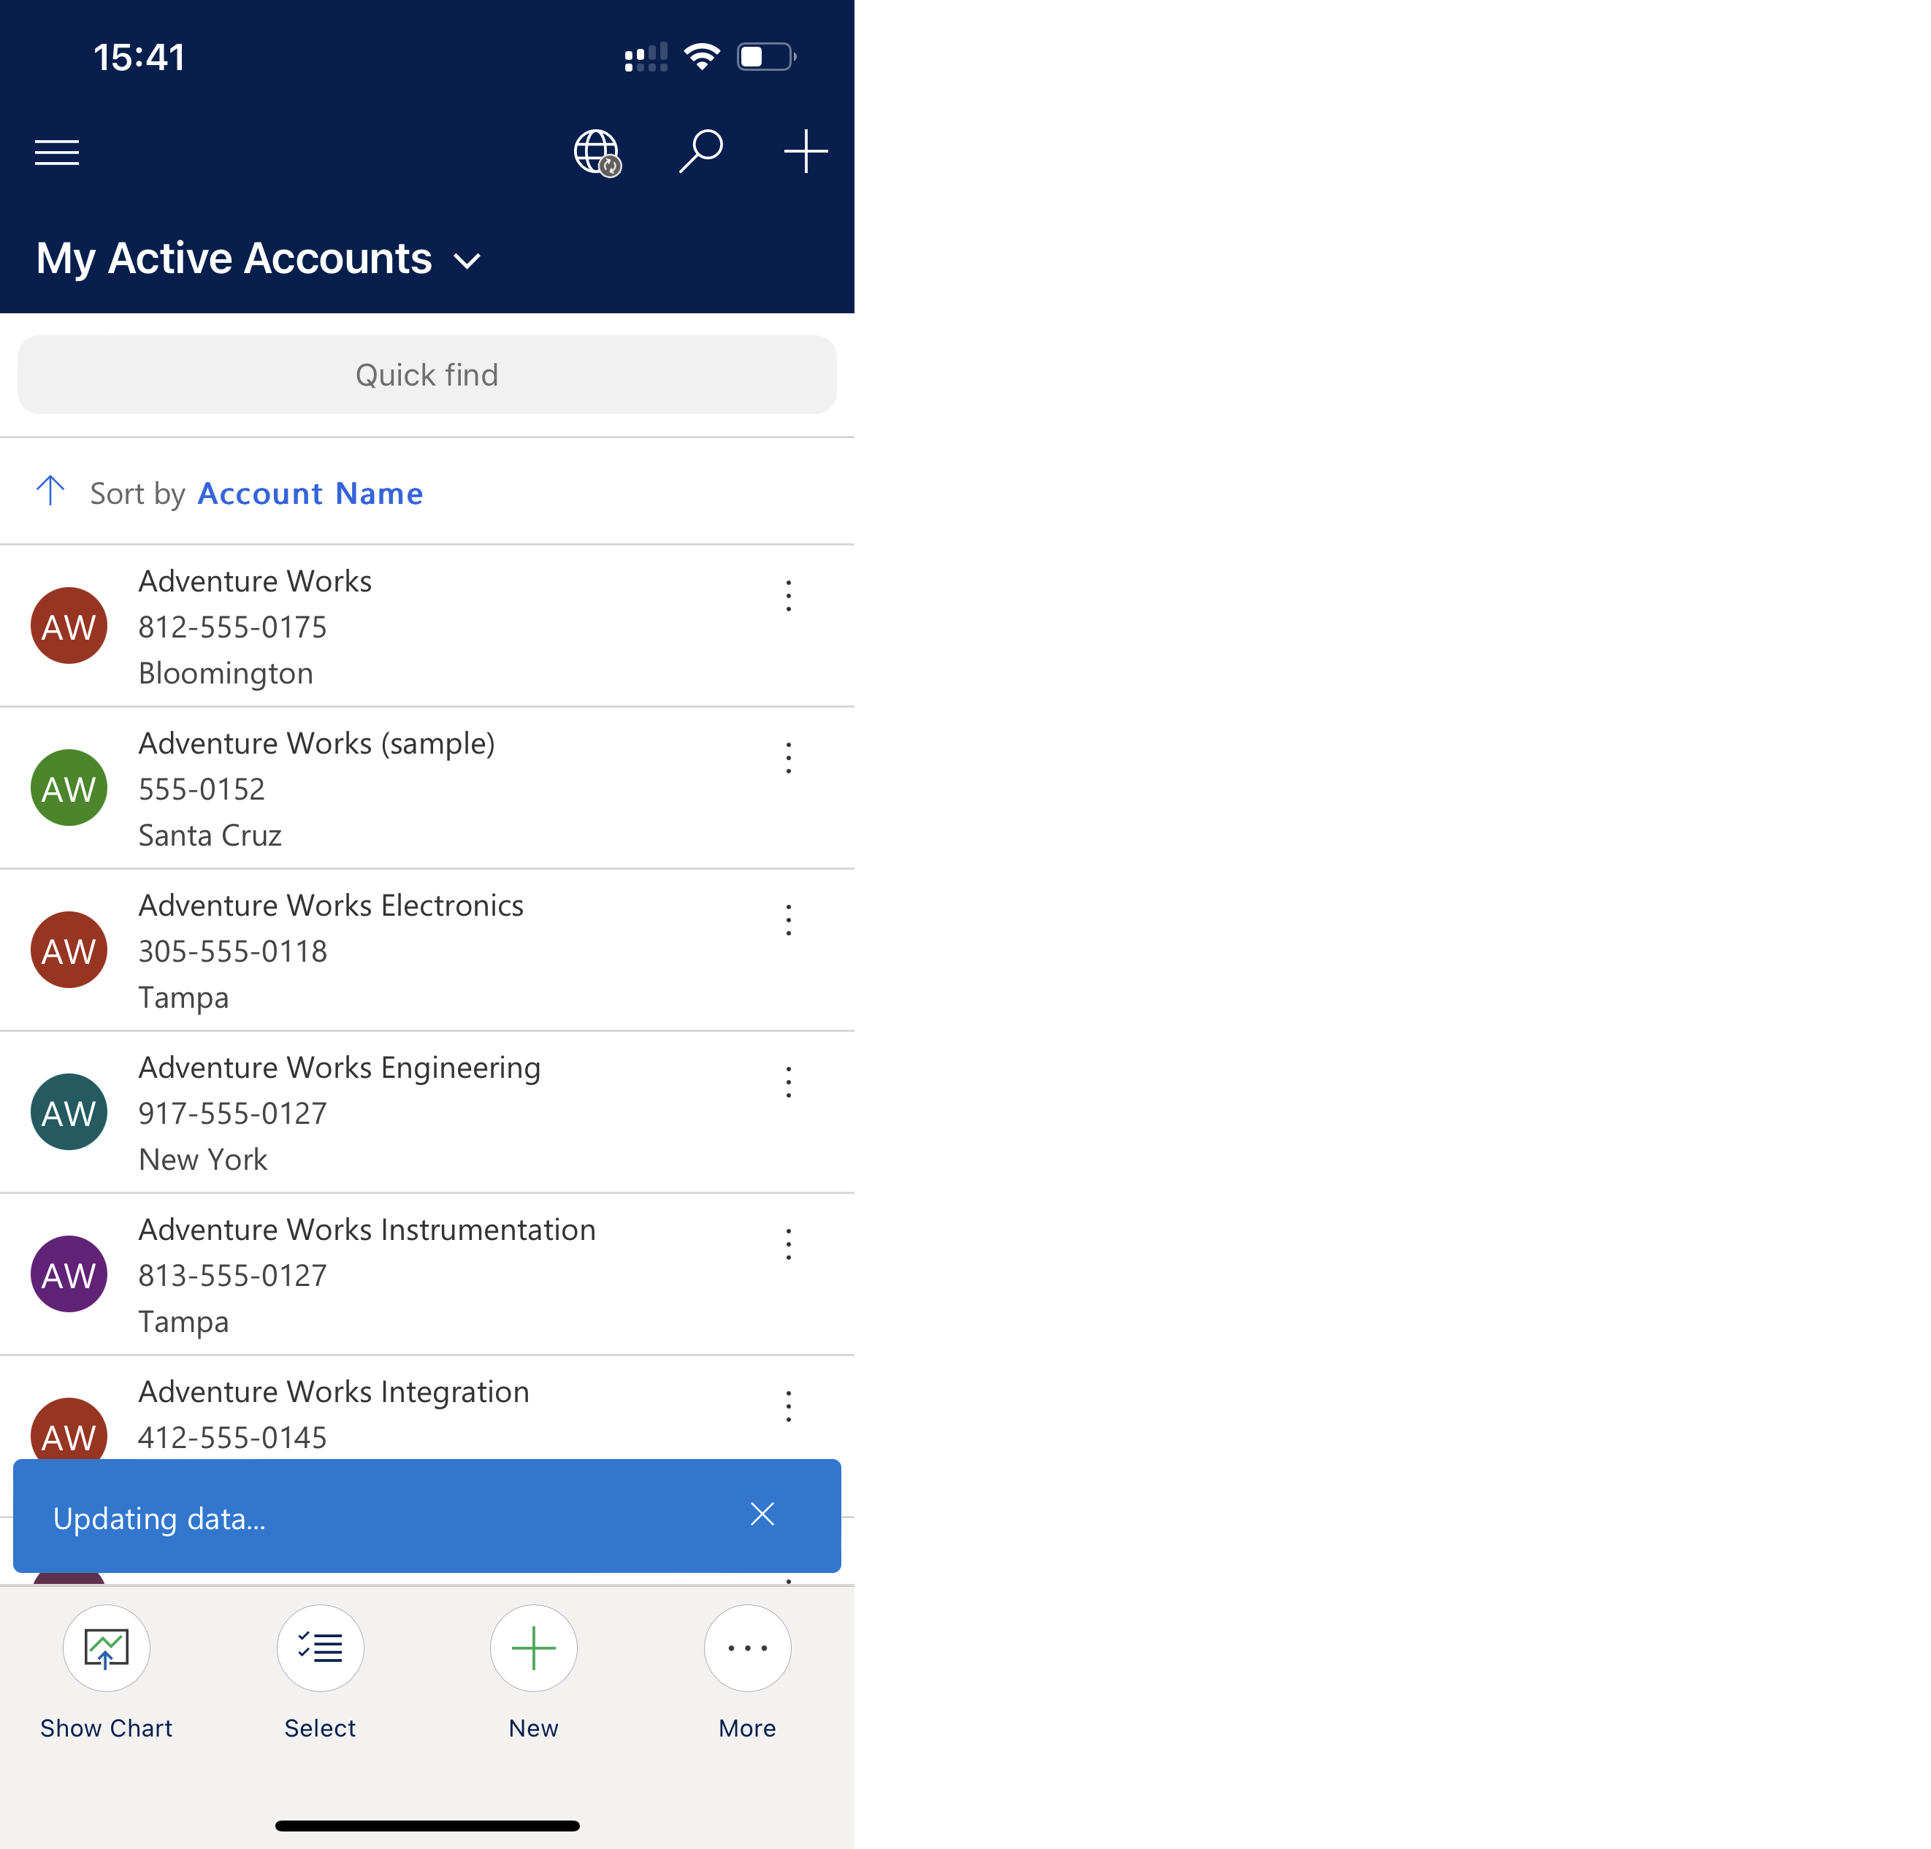The image size is (1931, 1849).
Task: Tap the Select records icon
Action: 319,1646
